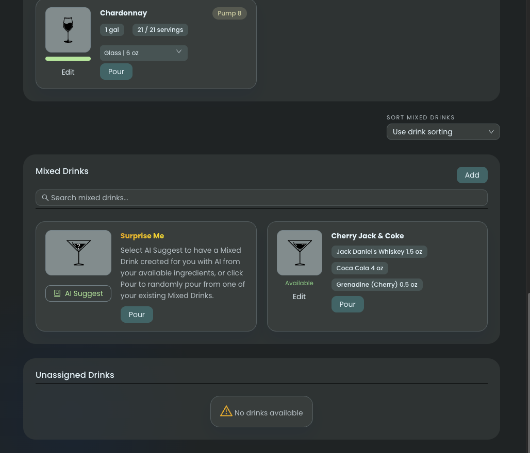The image size is (530, 453).
Task: Click the AI Suggest button
Action: [x=78, y=293]
